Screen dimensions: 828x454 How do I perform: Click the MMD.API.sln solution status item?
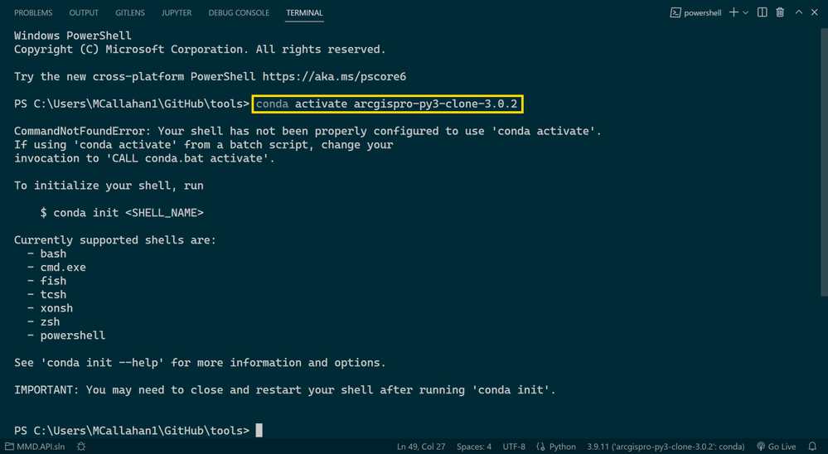[34, 447]
